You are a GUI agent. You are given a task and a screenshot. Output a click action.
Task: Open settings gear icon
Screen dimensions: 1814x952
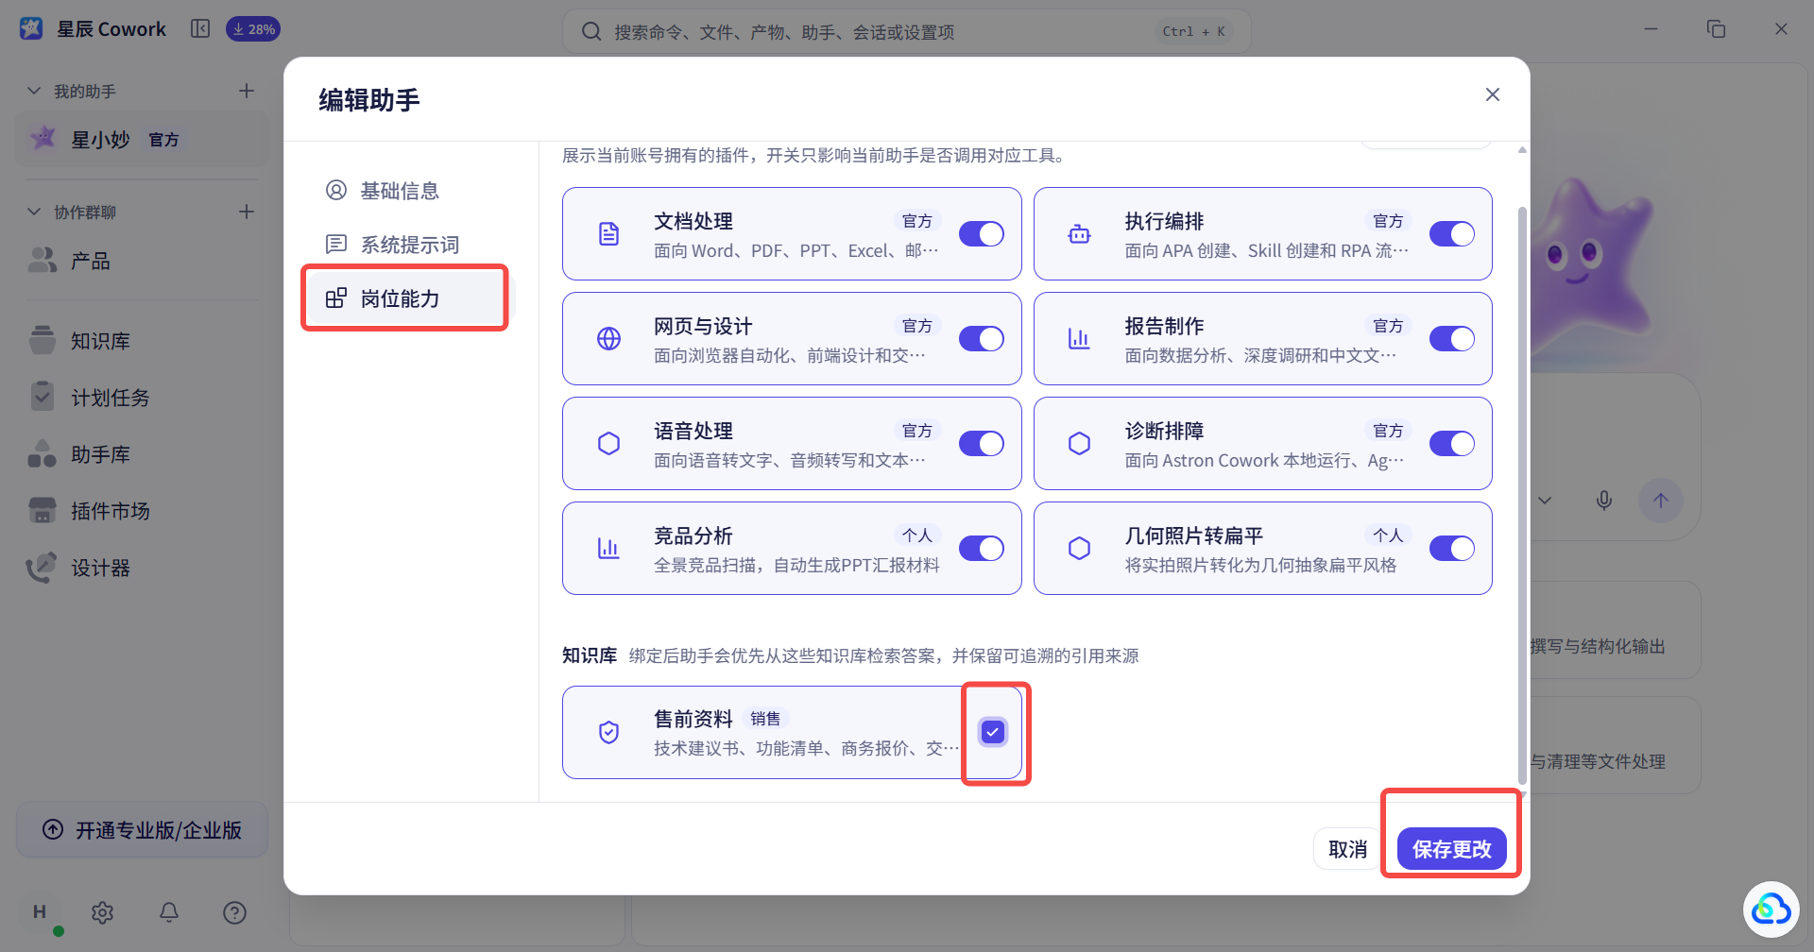102,912
